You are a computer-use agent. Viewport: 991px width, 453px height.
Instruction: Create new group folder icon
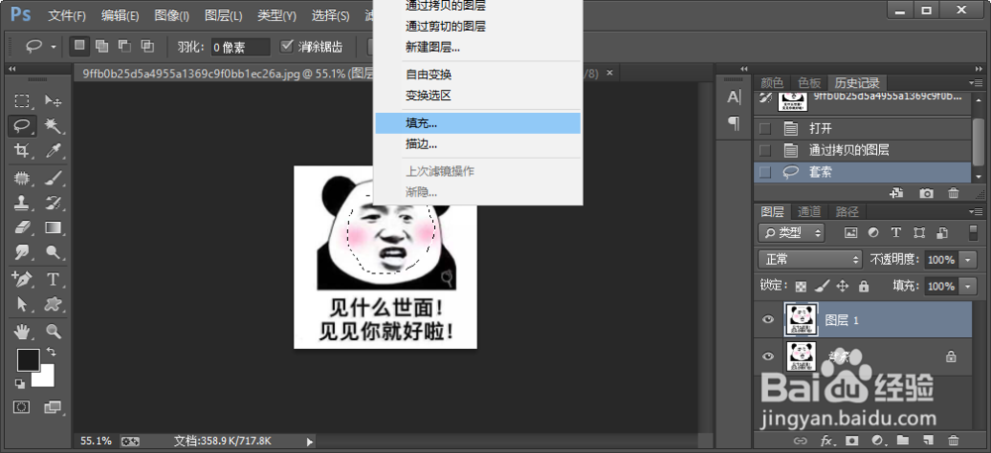coord(903,440)
